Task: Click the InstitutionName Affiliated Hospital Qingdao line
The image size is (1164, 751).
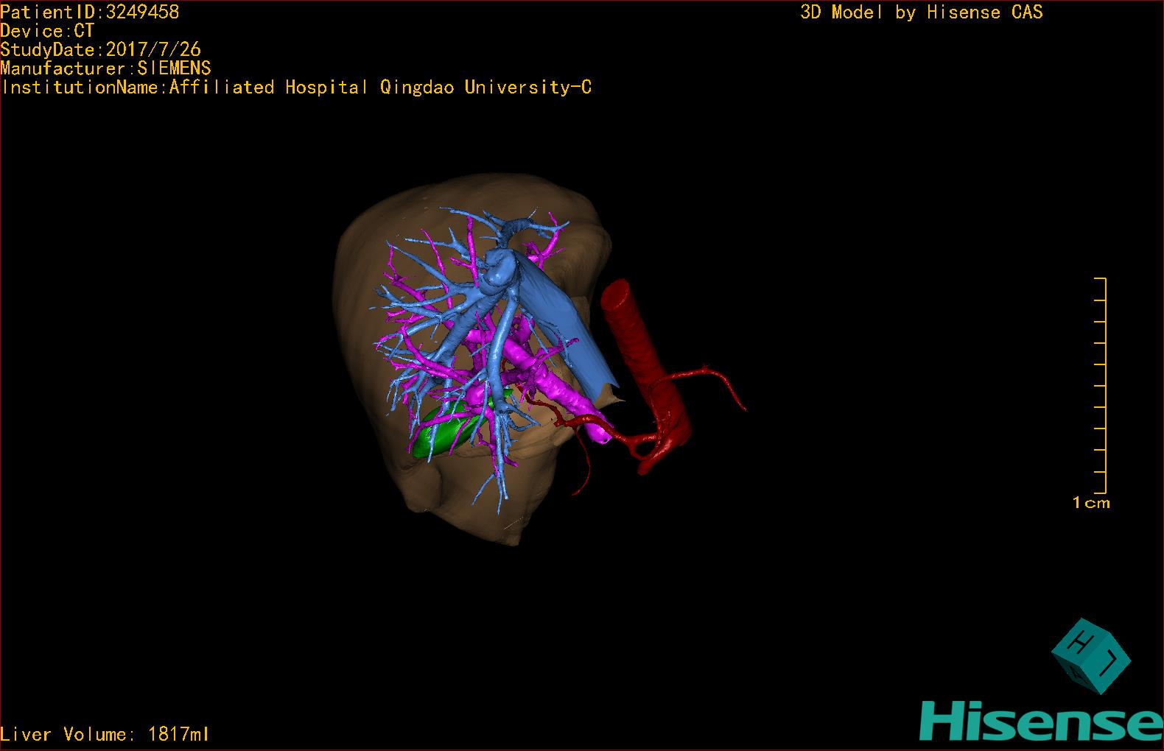Action: (296, 87)
